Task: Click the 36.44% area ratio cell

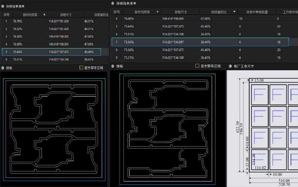Action: (x=205, y=42)
